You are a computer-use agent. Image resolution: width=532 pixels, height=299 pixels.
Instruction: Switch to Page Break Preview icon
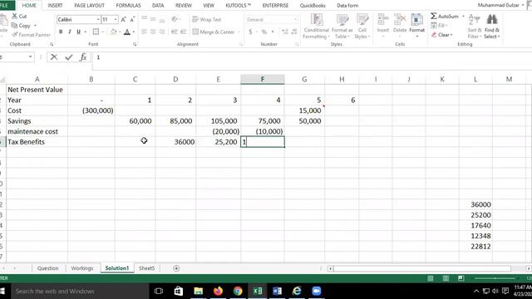(461, 278)
